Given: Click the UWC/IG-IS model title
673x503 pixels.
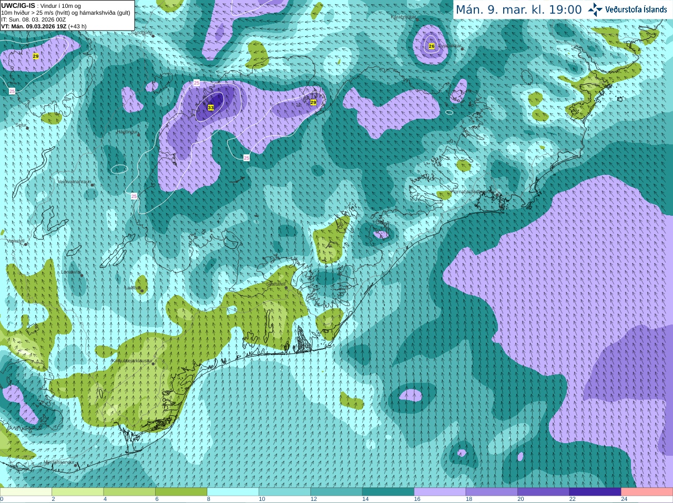Looking at the screenshot, I should click(x=18, y=5).
